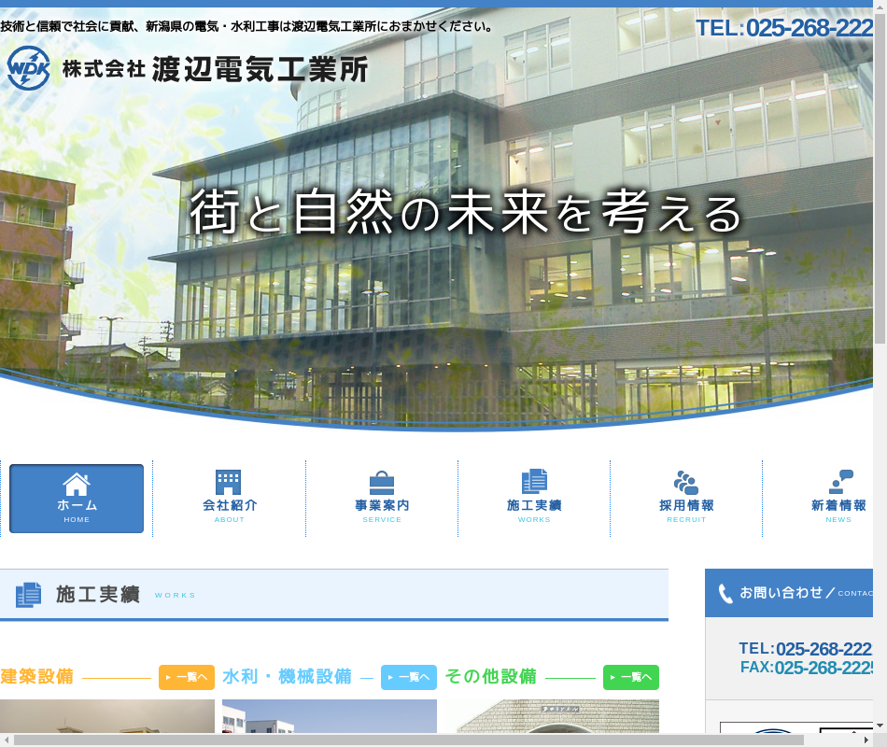Image resolution: width=887 pixels, height=747 pixels.
Task: Select the 事業案内 service briefcase icon
Action: (381, 483)
